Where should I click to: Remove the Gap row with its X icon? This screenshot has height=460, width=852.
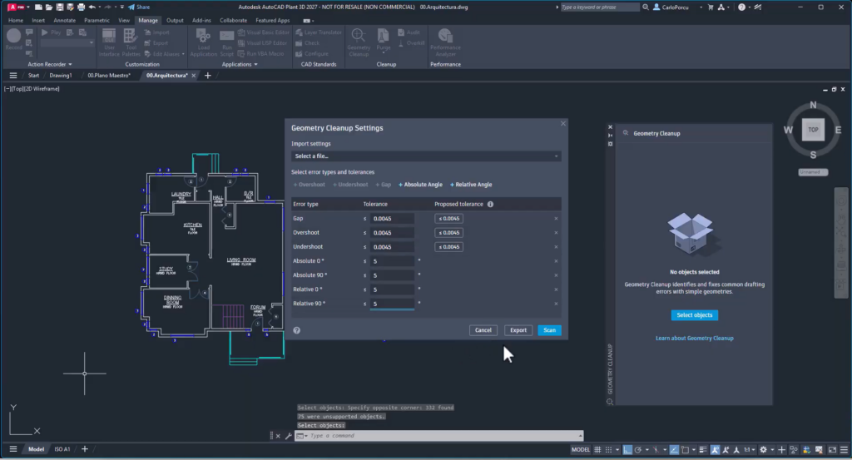pyautogui.click(x=556, y=218)
